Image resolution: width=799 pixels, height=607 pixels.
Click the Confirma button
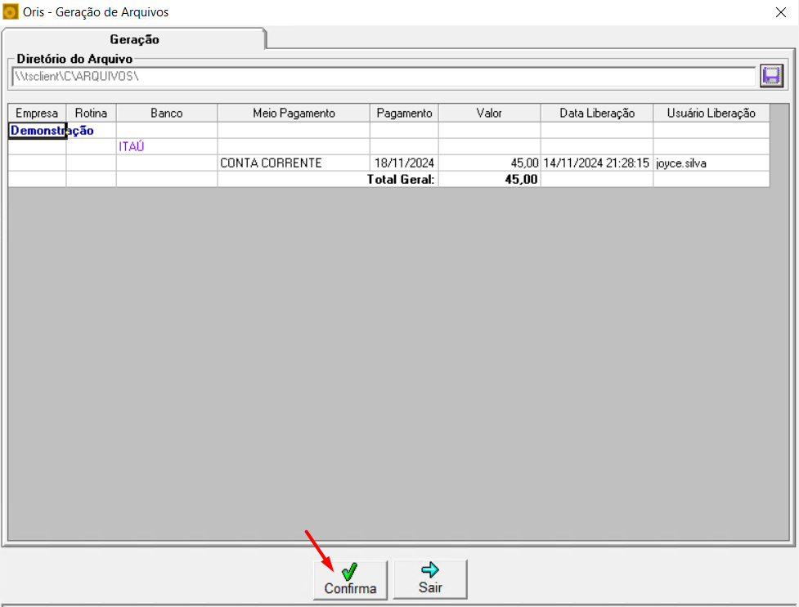[350, 580]
